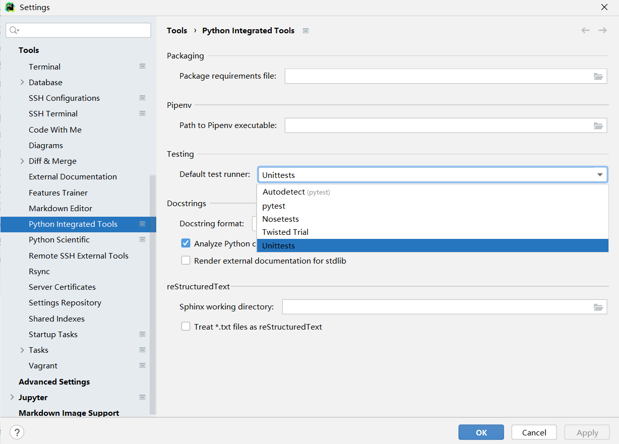The width and height of the screenshot is (619, 444).
Task: Click folder icon for Sphinx working directory
Action: click(x=598, y=307)
